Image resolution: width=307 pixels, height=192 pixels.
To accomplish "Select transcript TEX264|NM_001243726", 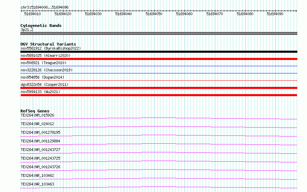I will (40, 167).
